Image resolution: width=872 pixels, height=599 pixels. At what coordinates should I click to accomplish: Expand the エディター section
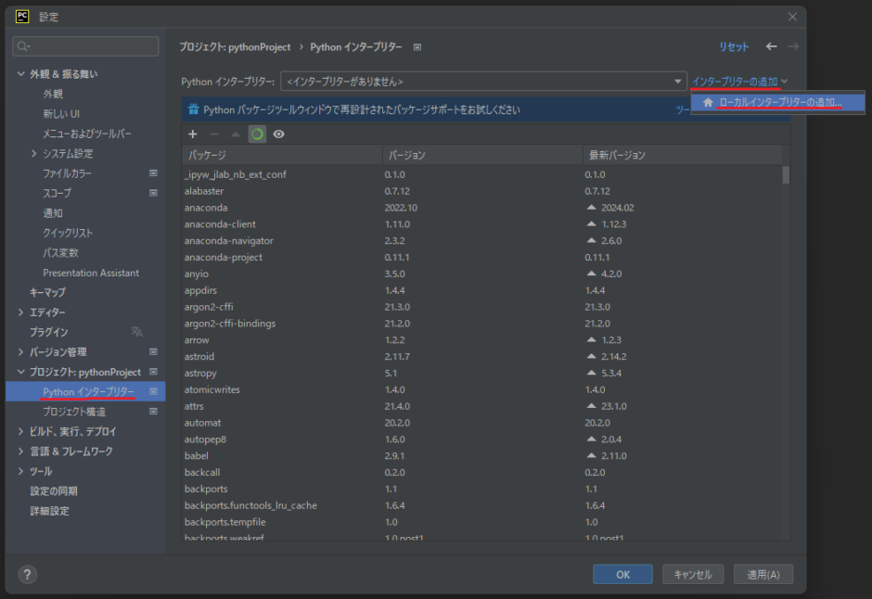21,313
